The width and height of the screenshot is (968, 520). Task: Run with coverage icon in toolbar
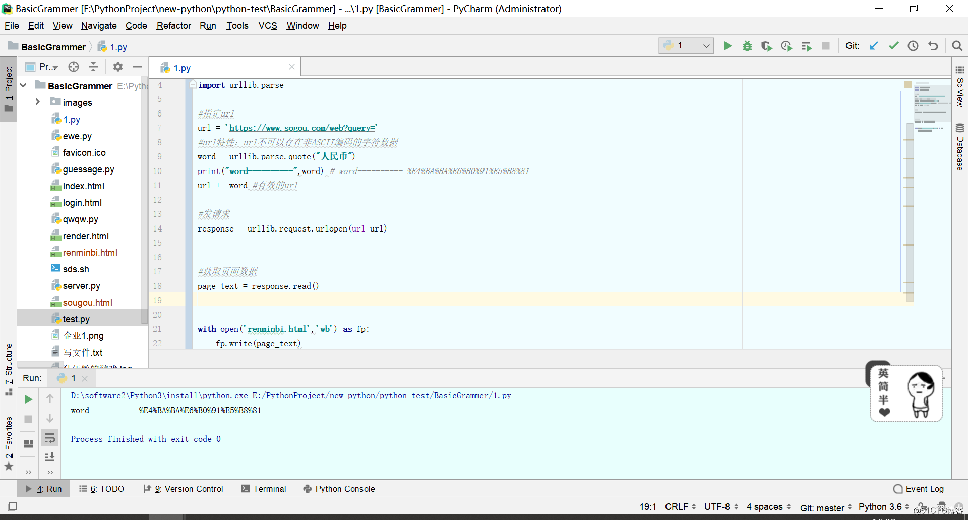pos(767,46)
